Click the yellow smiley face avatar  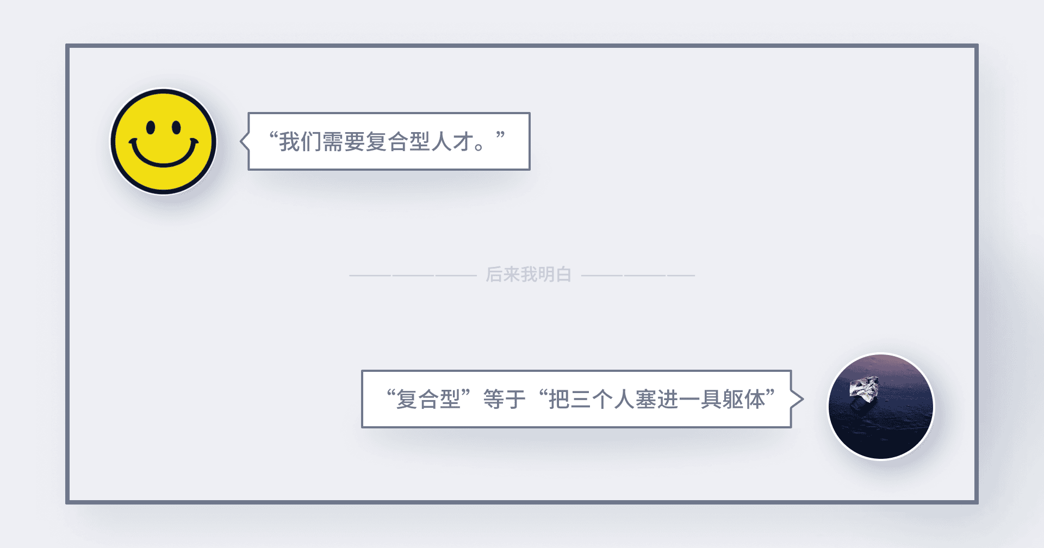(164, 142)
